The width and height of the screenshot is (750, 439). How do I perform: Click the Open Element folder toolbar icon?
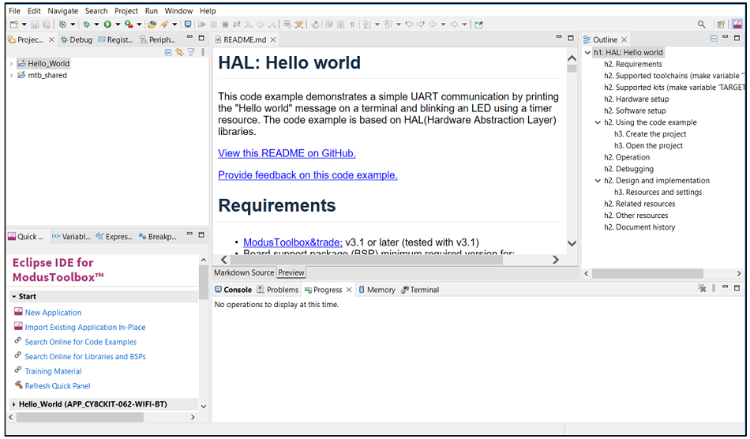(152, 24)
